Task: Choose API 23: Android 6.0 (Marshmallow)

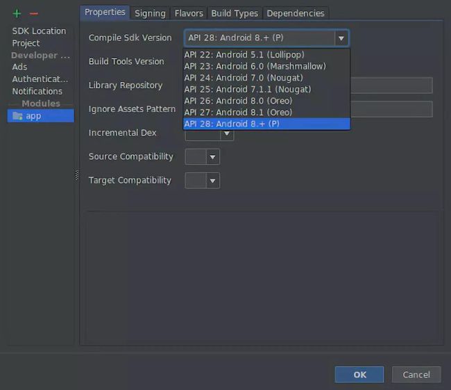Action: 266,66
